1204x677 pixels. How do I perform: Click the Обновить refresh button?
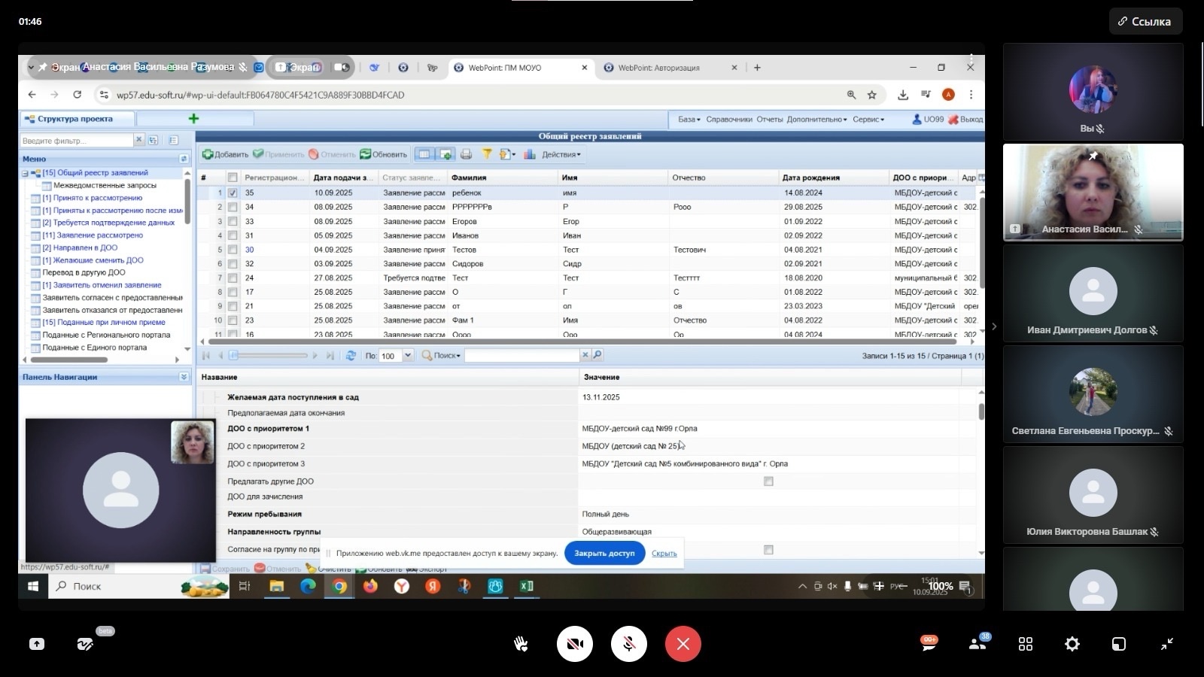click(383, 154)
